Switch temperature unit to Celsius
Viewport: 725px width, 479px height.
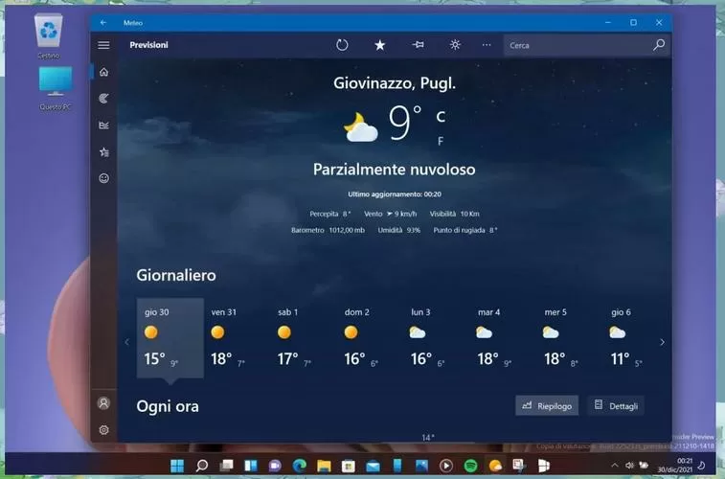click(441, 117)
